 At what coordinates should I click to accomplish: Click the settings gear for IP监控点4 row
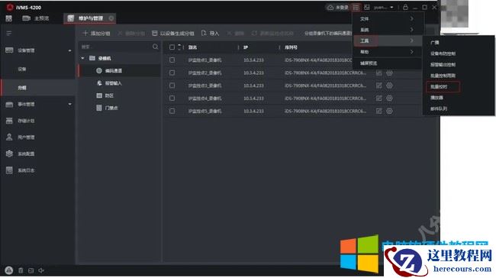[x=389, y=99]
